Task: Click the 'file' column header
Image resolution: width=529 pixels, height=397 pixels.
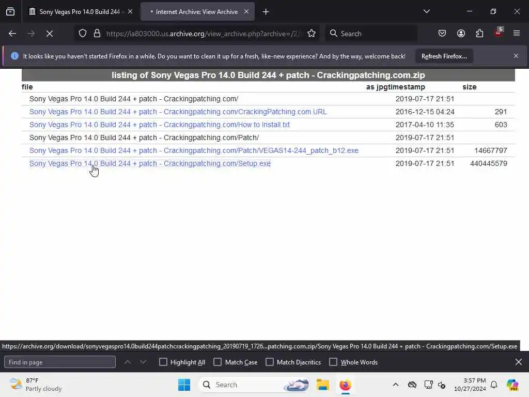Action: click(27, 87)
